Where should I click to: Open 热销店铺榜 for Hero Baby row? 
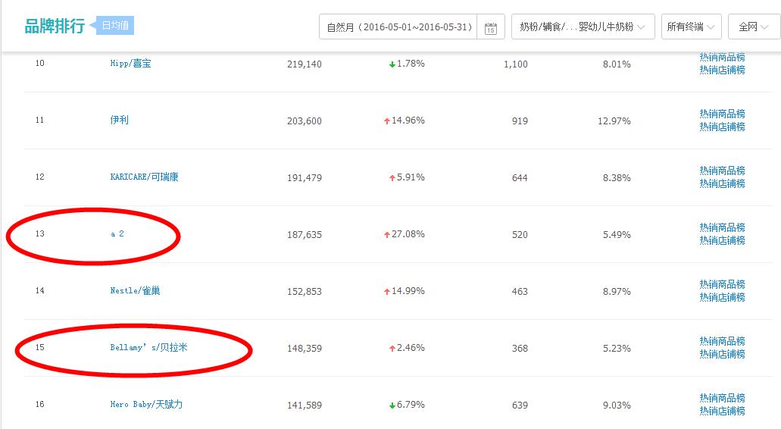click(722, 411)
